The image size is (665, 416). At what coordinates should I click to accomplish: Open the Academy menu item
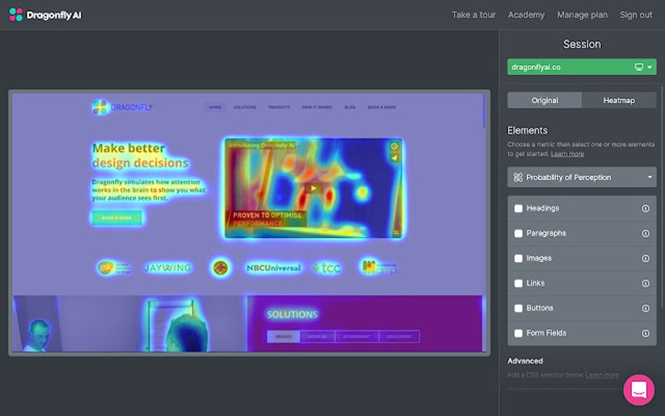[x=525, y=14]
